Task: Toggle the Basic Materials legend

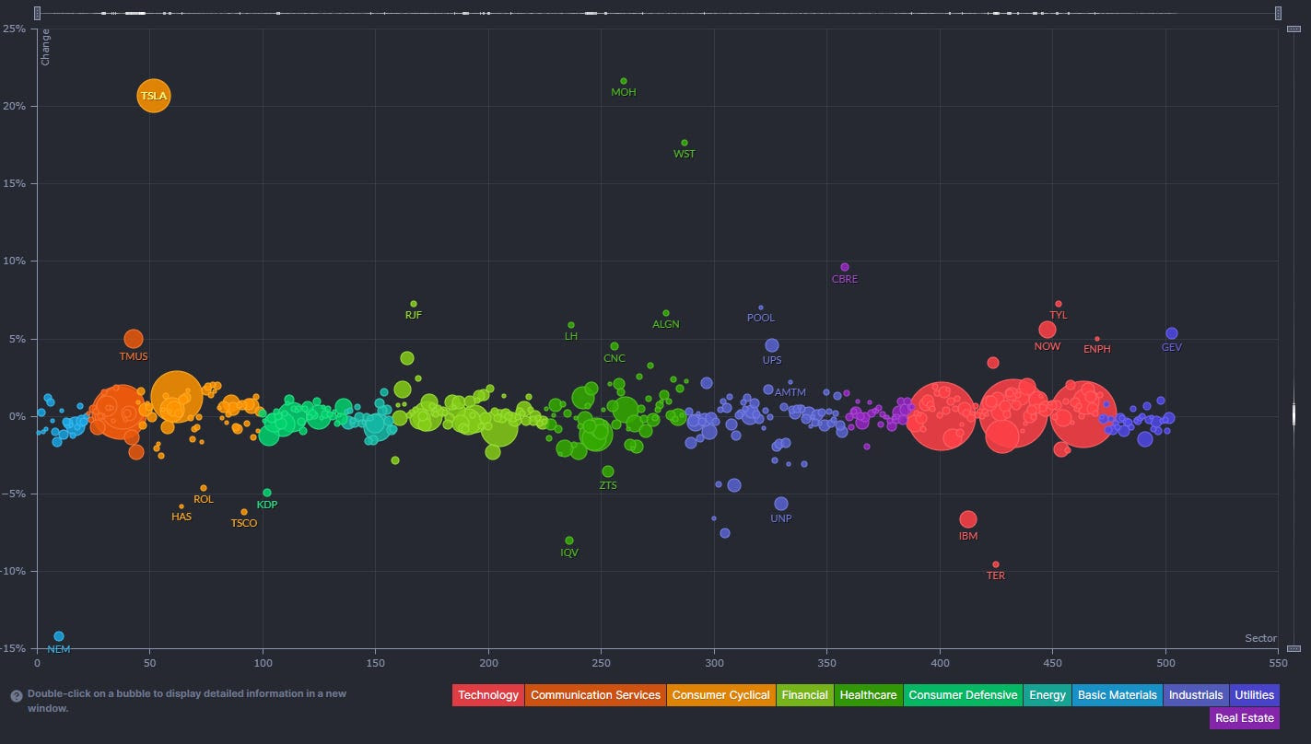Action: pos(1117,695)
